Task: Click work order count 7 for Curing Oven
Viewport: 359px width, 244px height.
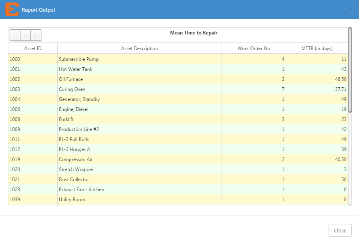Action: point(283,89)
